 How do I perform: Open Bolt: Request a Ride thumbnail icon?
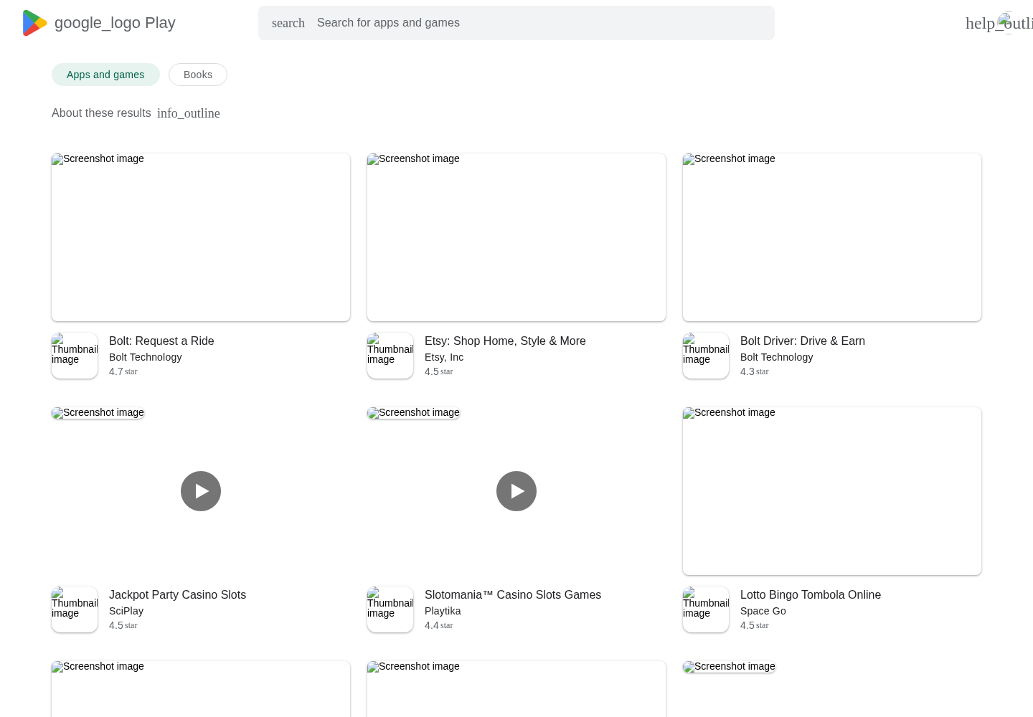[x=75, y=356]
